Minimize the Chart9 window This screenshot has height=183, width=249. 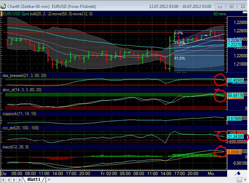point(220,7)
